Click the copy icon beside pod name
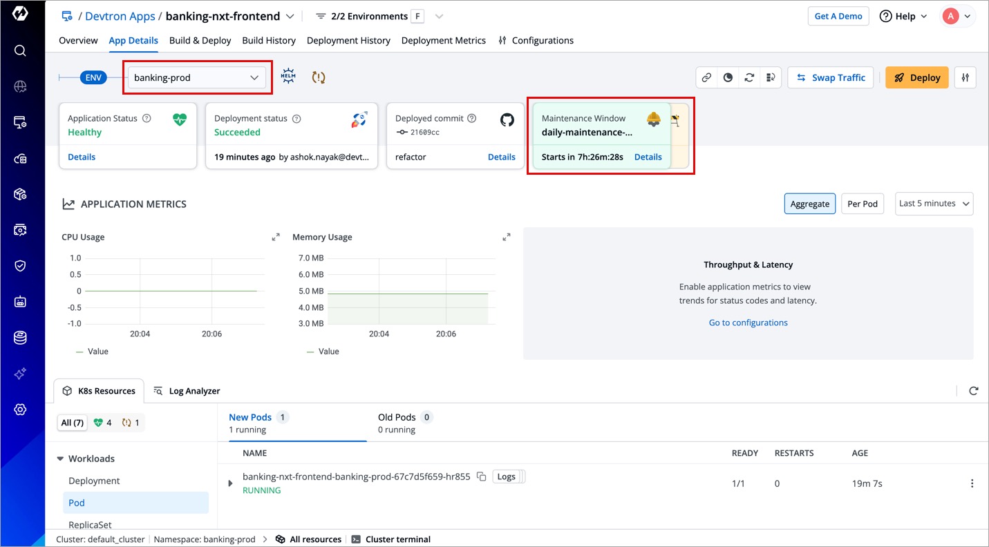 [482, 477]
